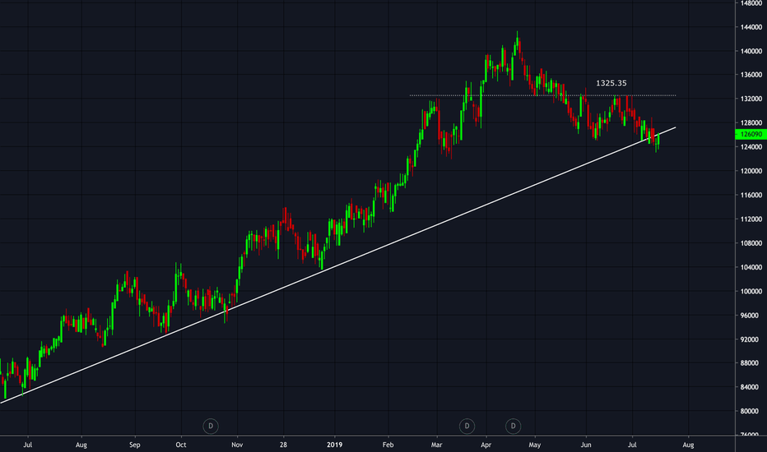Click the Mar label on time axis
The image size is (767, 452).
[x=436, y=445]
